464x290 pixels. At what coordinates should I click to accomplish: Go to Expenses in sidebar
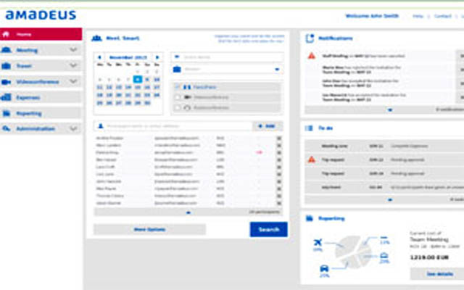pos(41,97)
